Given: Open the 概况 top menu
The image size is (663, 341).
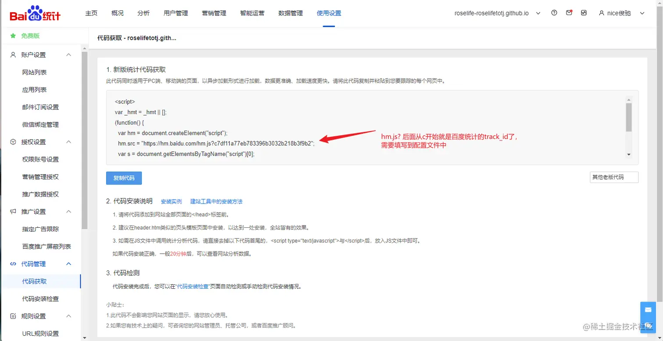Looking at the screenshot, I should (118, 13).
